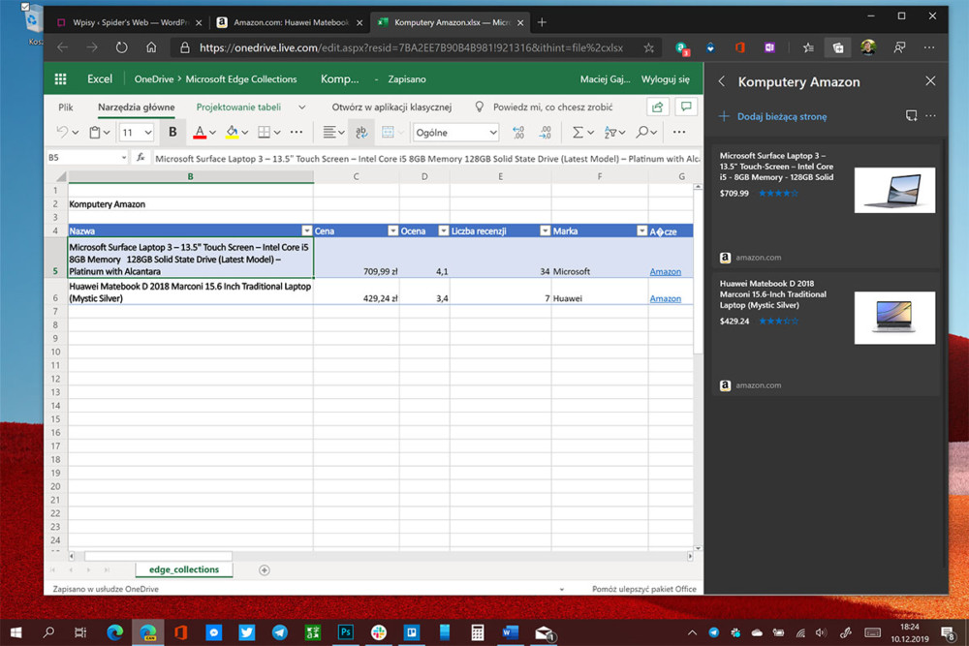Open a new browser tab
This screenshot has height=646, width=969.
[542, 22]
